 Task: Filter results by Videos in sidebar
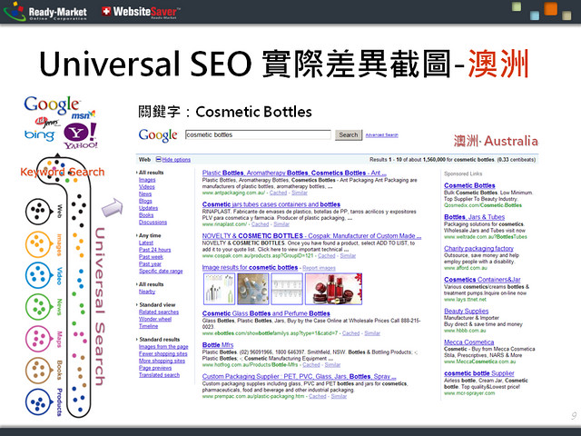tap(147, 187)
